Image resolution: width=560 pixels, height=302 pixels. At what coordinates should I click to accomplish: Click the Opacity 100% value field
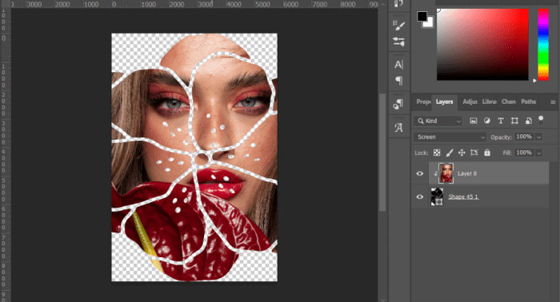coord(524,137)
